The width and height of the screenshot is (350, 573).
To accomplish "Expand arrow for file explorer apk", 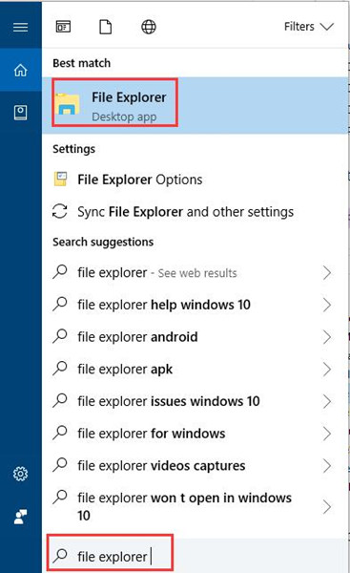I will point(327,369).
